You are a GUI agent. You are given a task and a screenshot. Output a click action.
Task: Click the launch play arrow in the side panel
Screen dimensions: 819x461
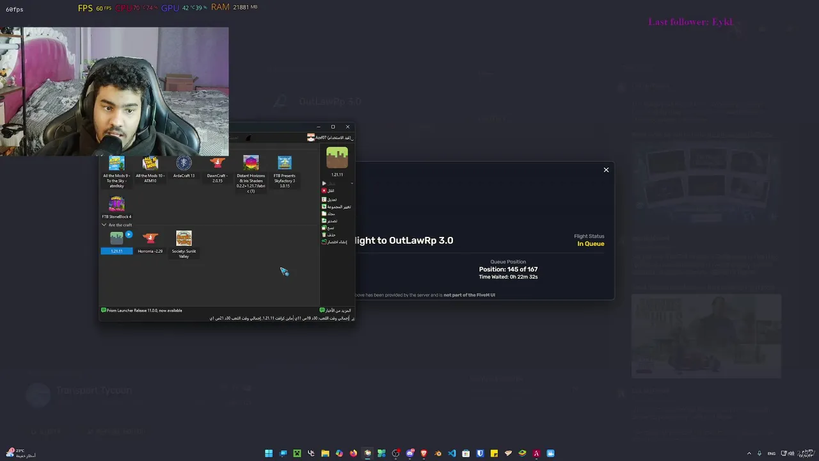pos(324,184)
